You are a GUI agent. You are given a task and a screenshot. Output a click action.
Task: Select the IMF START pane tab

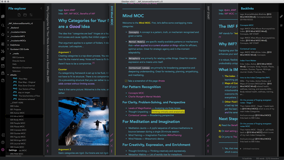coord(208,12)
